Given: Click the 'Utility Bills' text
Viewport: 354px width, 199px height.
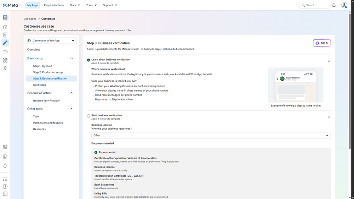Looking at the screenshot, I should pyautogui.click(x=101, y=194).
